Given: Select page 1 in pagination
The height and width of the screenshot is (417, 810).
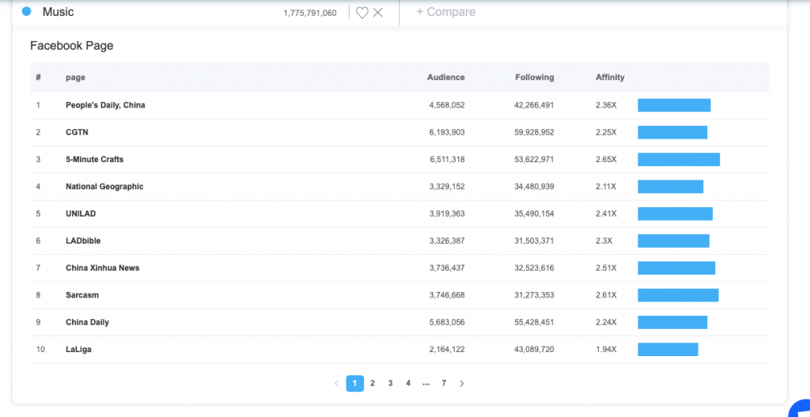Looking at the screenshot, I should (355, 384).
